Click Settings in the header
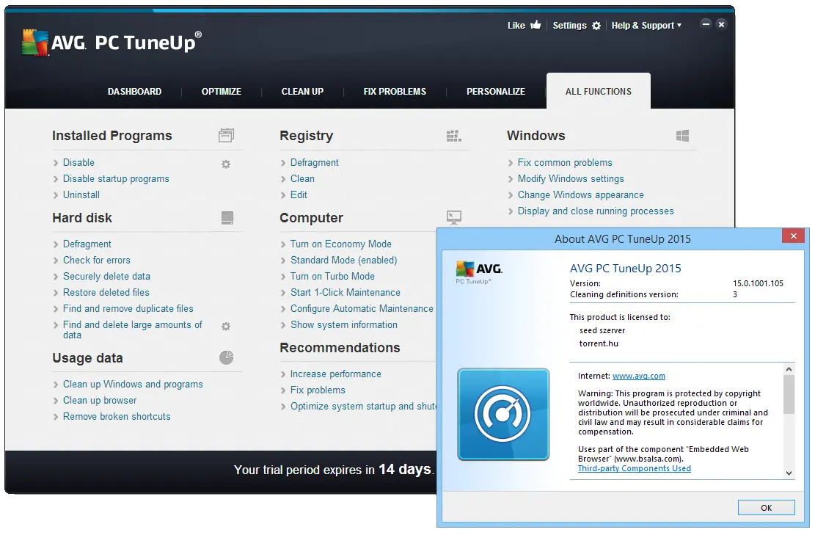This screenshot has width=815, height=535. (570, 26)
